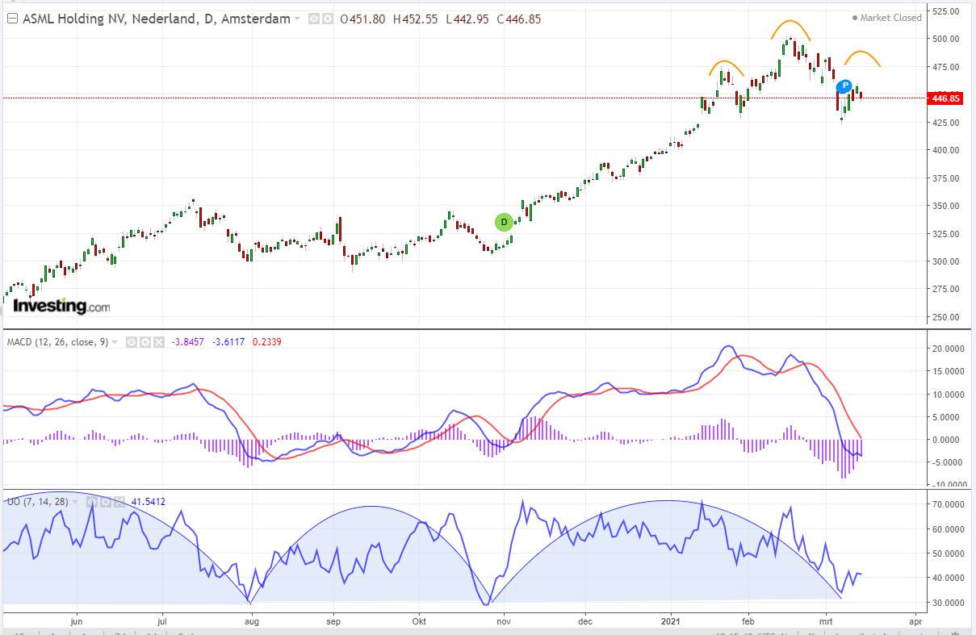
Task: Click the ASML Holding NV title text
Action: [x=156, y=19]
